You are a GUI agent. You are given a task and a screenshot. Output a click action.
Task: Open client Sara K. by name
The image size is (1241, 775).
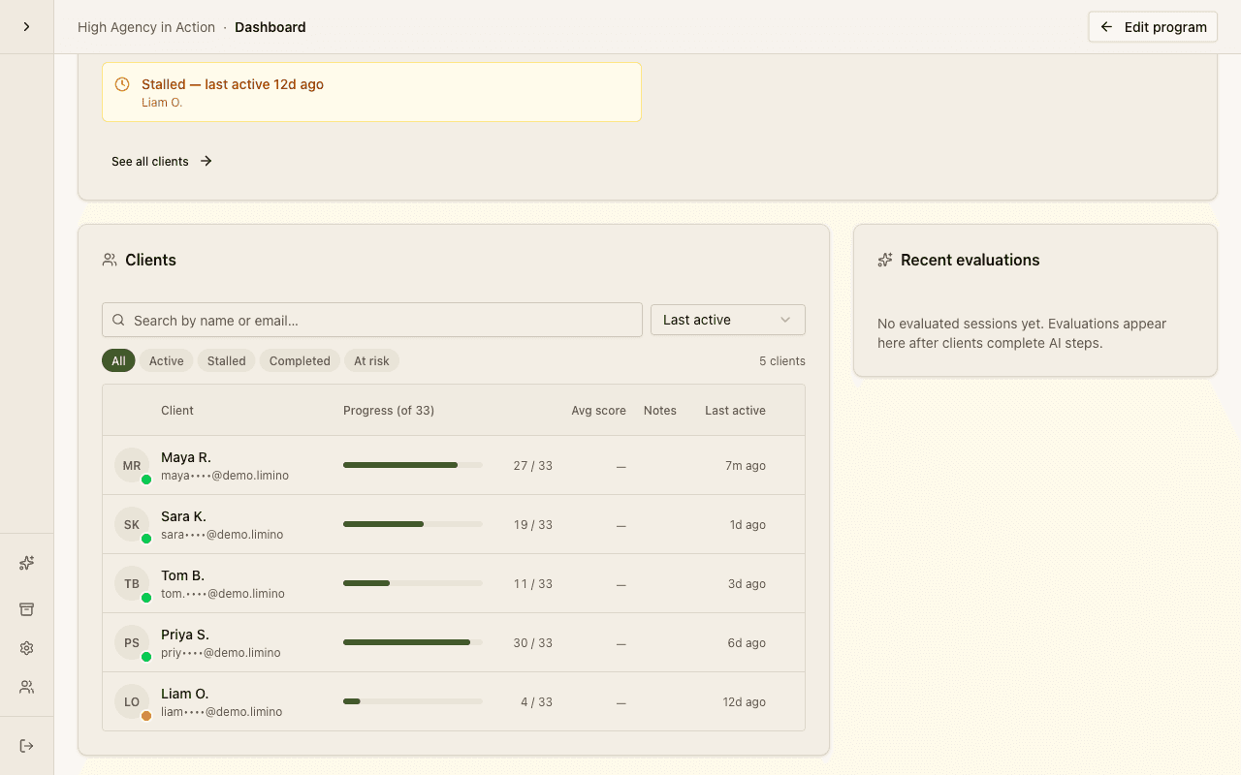click(x=183, y=516)
